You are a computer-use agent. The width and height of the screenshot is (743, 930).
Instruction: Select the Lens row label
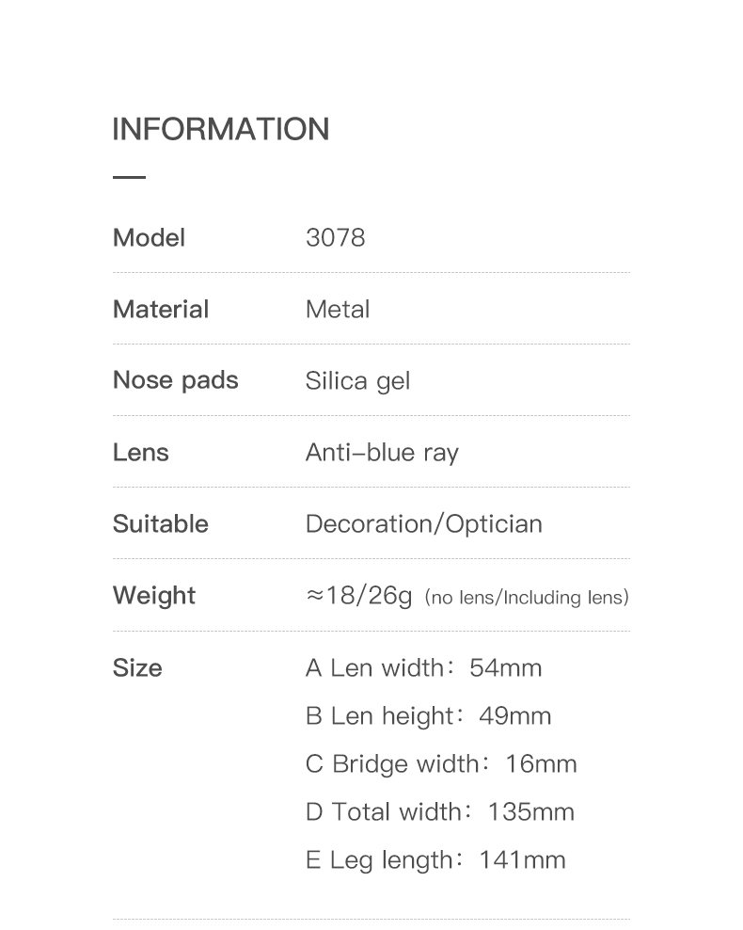point(141,452)
